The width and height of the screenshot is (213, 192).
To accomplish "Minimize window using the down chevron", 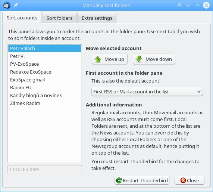I will 188,6.
